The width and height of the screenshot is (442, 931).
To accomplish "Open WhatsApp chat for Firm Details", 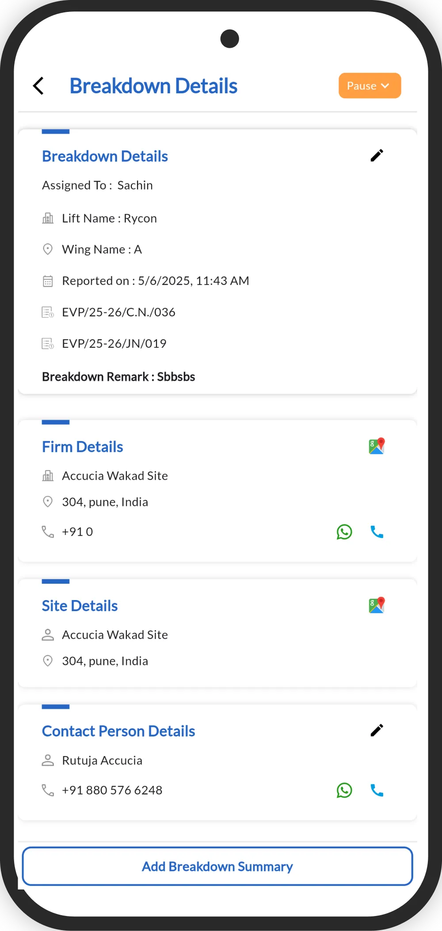I will 344,532.
